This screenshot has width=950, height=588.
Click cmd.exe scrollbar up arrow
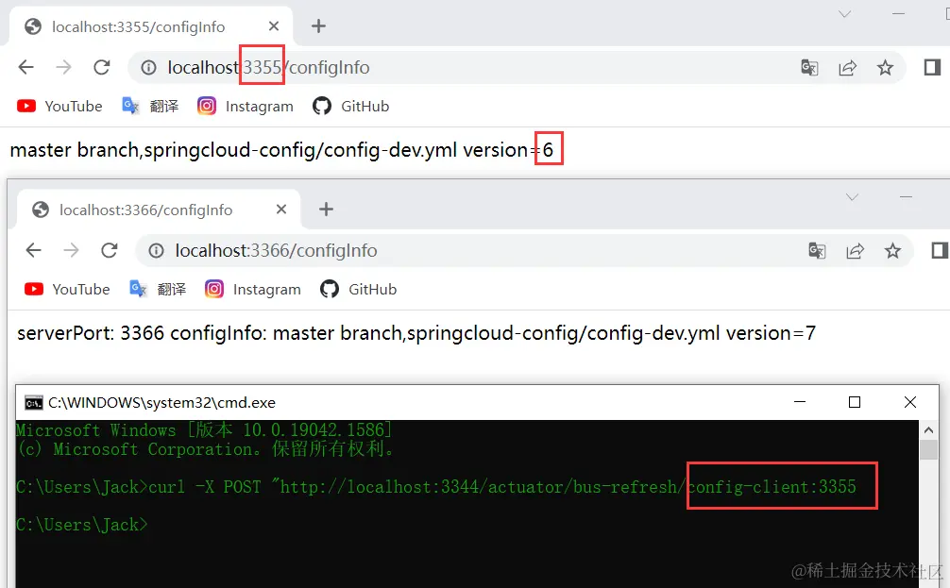(928, 430)
